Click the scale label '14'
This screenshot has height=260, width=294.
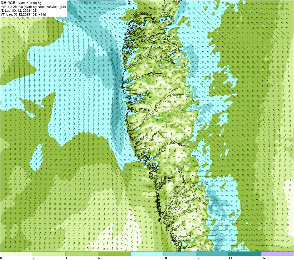[230, 258]
